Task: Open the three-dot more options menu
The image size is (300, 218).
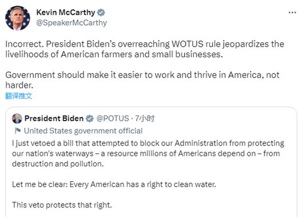Action: 292,13
